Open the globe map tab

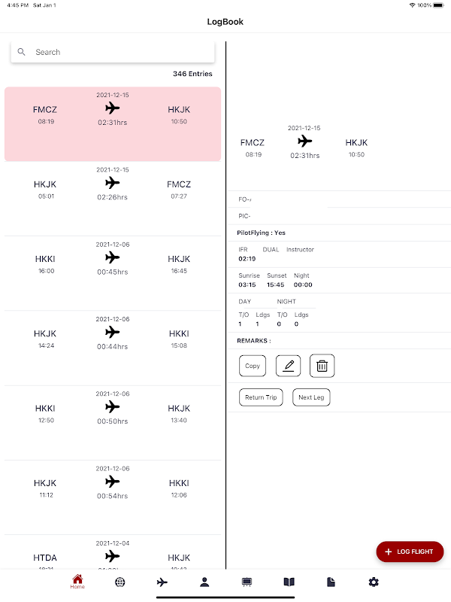(120, 582)
